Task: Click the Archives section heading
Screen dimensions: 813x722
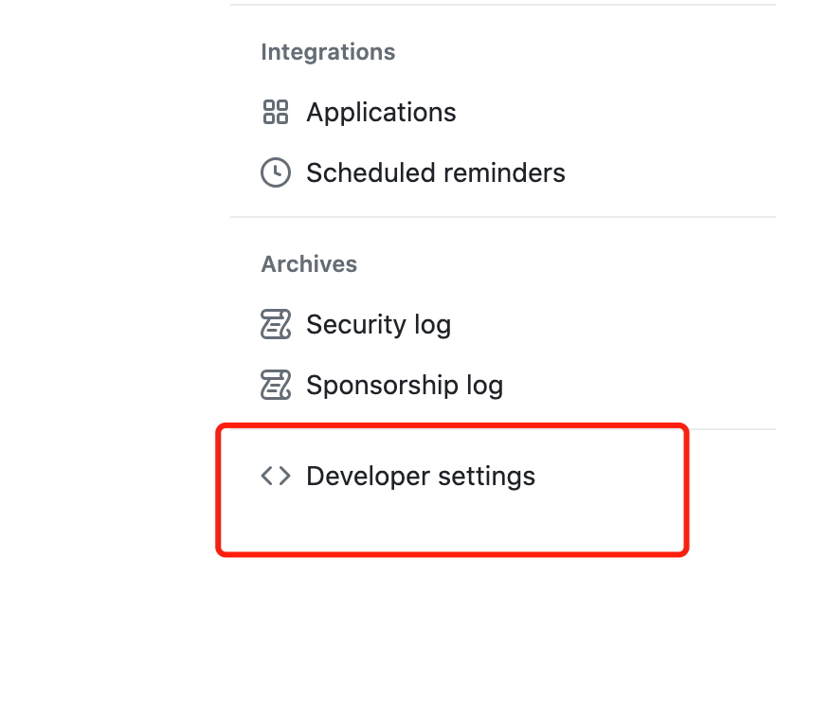Action: point(309,264)
